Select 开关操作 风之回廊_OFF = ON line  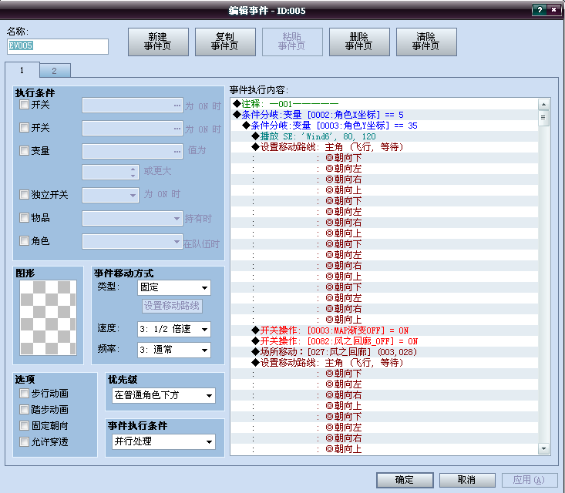[x=385, y=341]
